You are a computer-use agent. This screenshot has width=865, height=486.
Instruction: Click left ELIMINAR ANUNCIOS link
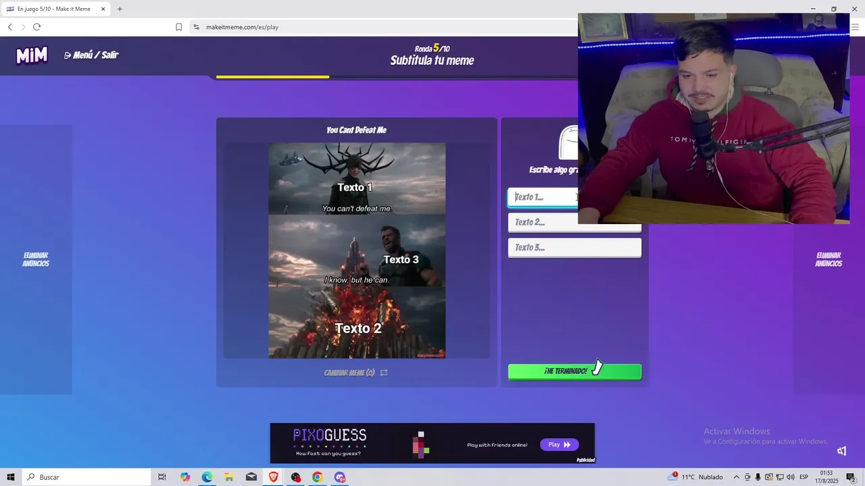pos(36,259)
